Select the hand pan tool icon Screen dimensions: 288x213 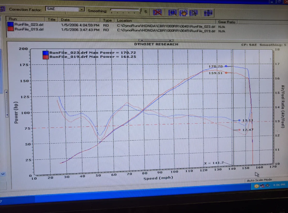[x=183, y=12]
